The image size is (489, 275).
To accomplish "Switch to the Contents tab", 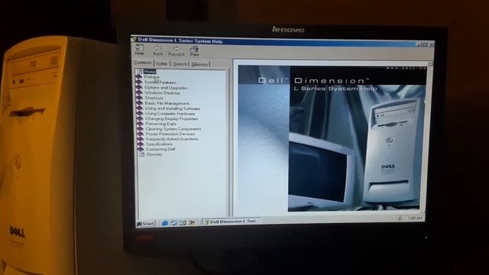I will (143, 63).
